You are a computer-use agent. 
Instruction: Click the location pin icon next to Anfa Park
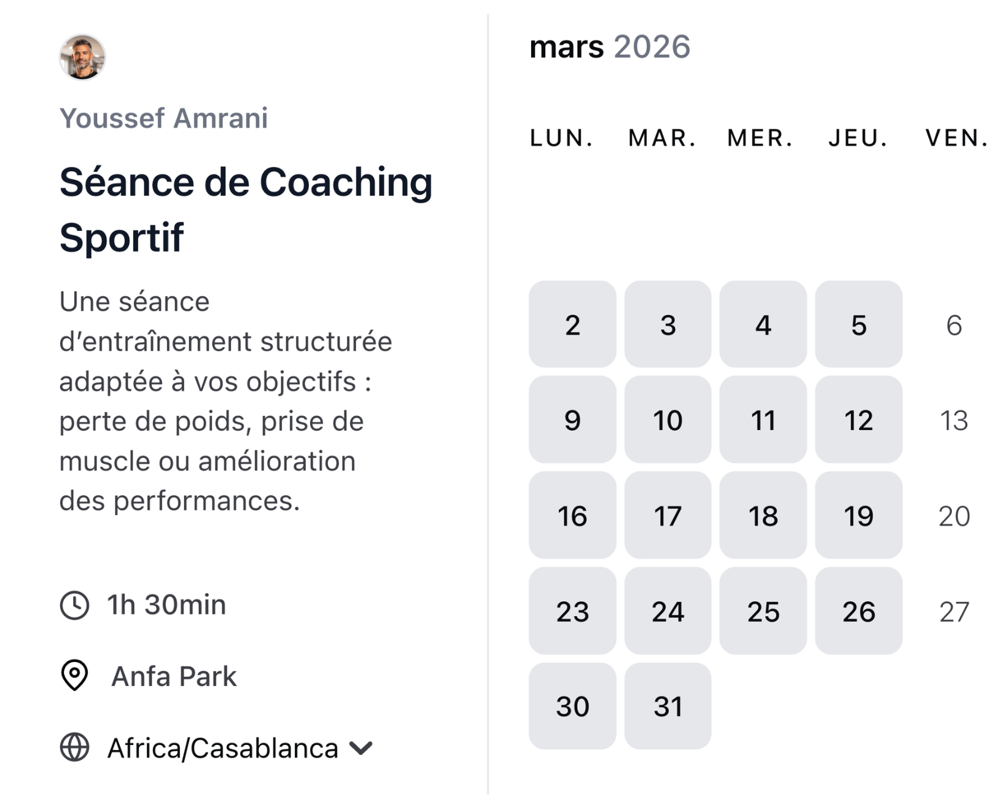pos(75,677)
